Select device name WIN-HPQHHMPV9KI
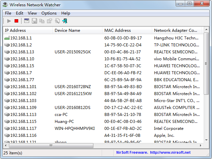Screen dimensions: 212x159 tap(75, 128)
